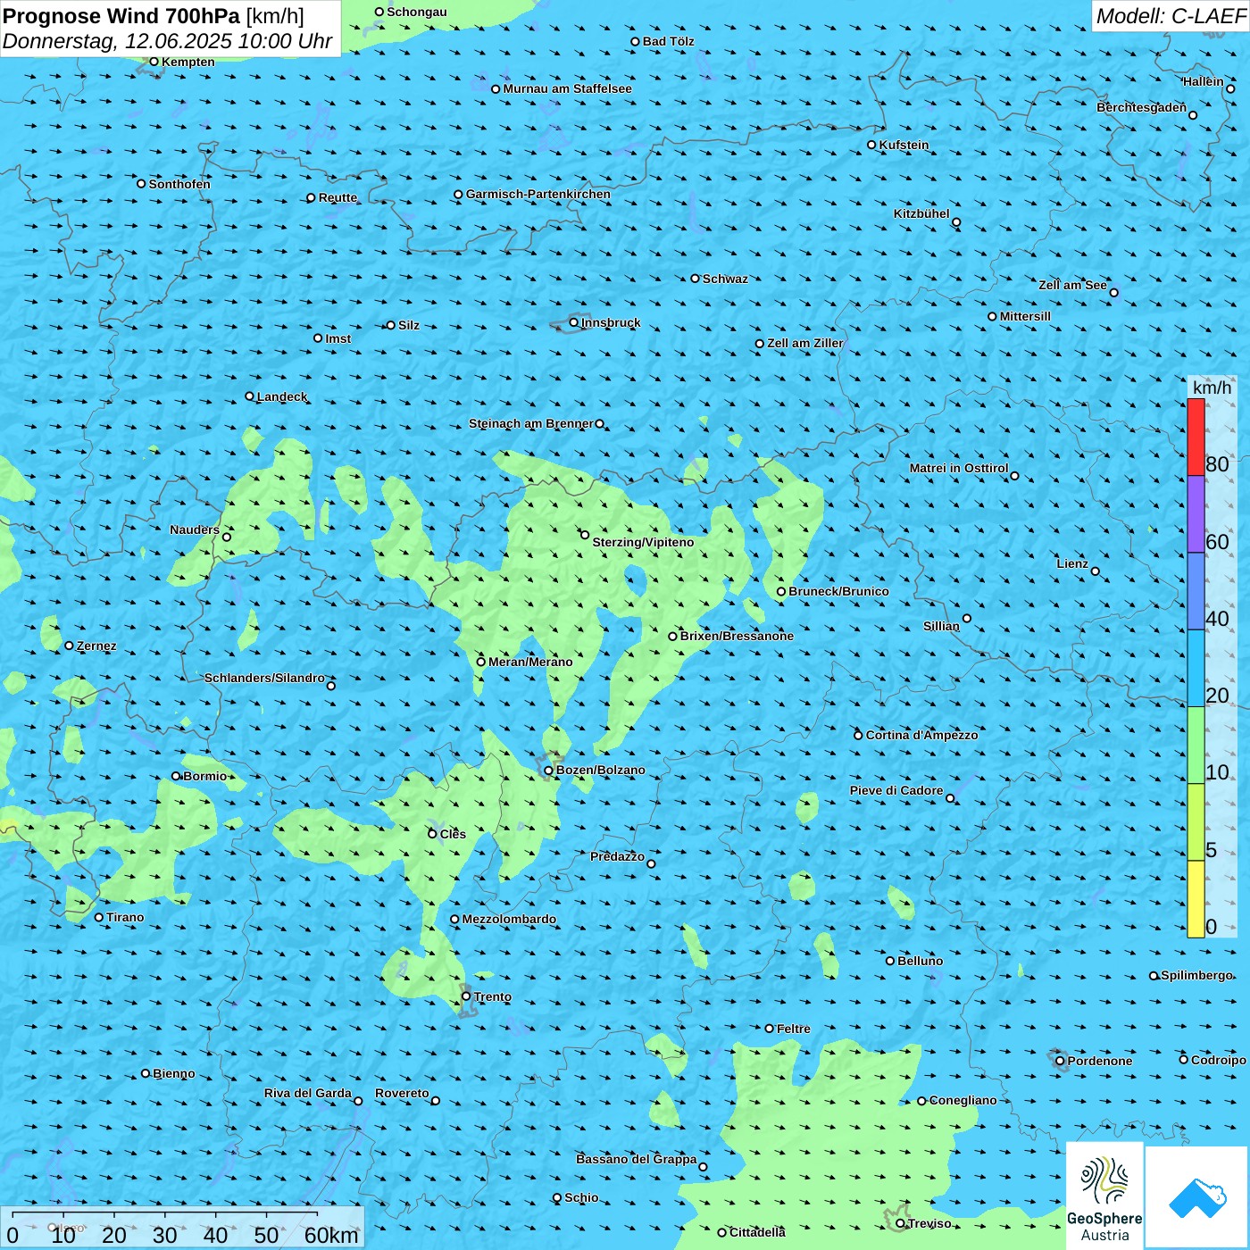This screenshot has width=1250, height=1250.
Task: Select the Riva del Garda label
Action: pyautogui.click(x=307, y=1093)
